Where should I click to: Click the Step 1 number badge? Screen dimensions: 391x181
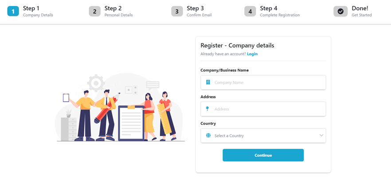pos(13,11)
